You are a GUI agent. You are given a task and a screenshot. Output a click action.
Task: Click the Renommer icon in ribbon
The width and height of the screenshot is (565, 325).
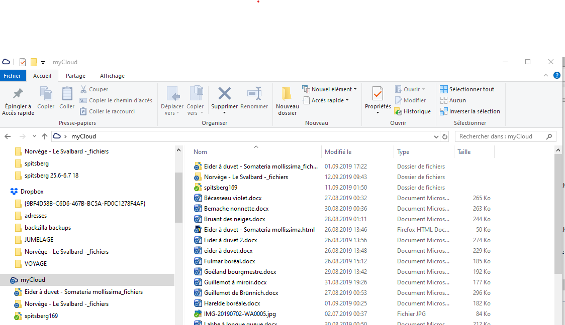coord(254,94)
